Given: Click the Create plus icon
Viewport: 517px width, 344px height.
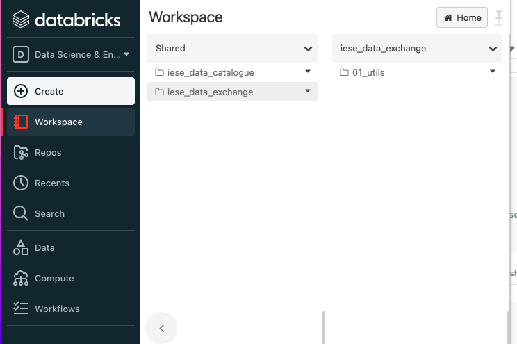Looking at the screenshot, I should tap(21, 91).
